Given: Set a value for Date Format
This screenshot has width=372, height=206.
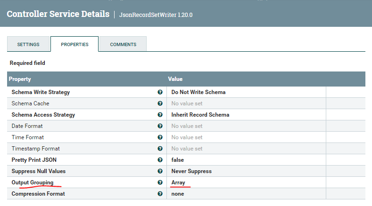Looking at the screenshot, I should click(246, 126).
